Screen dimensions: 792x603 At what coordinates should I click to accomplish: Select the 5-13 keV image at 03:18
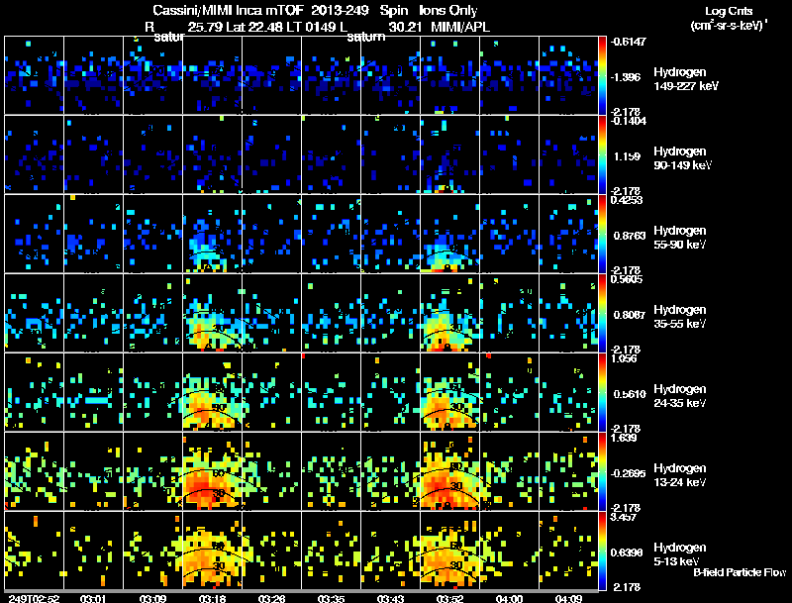212,551
